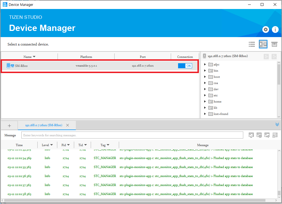Image resolution: width=282 pixels, height=204 pixels.
Task: Expand the lib folder
Action: [205, 108]
